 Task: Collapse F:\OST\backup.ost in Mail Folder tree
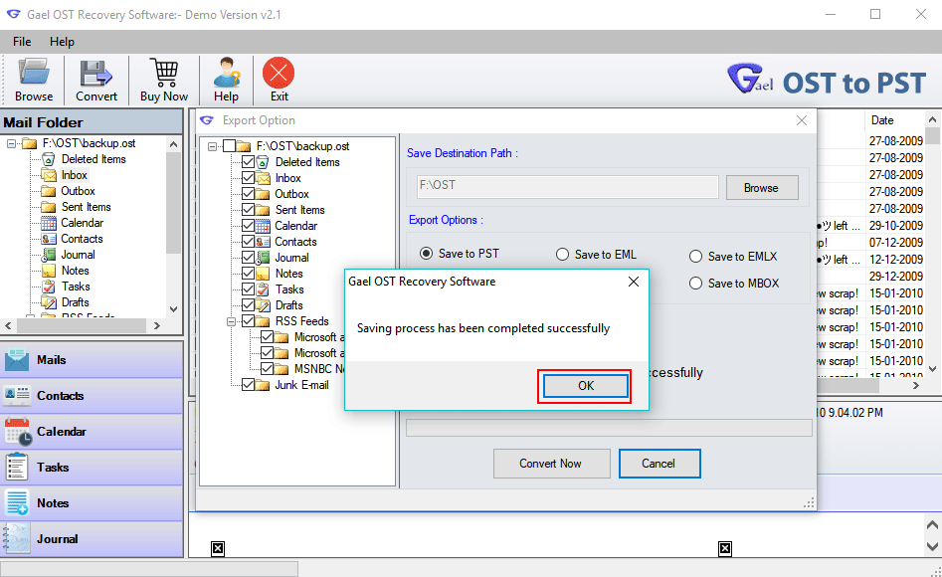click(x=11, y=143)
